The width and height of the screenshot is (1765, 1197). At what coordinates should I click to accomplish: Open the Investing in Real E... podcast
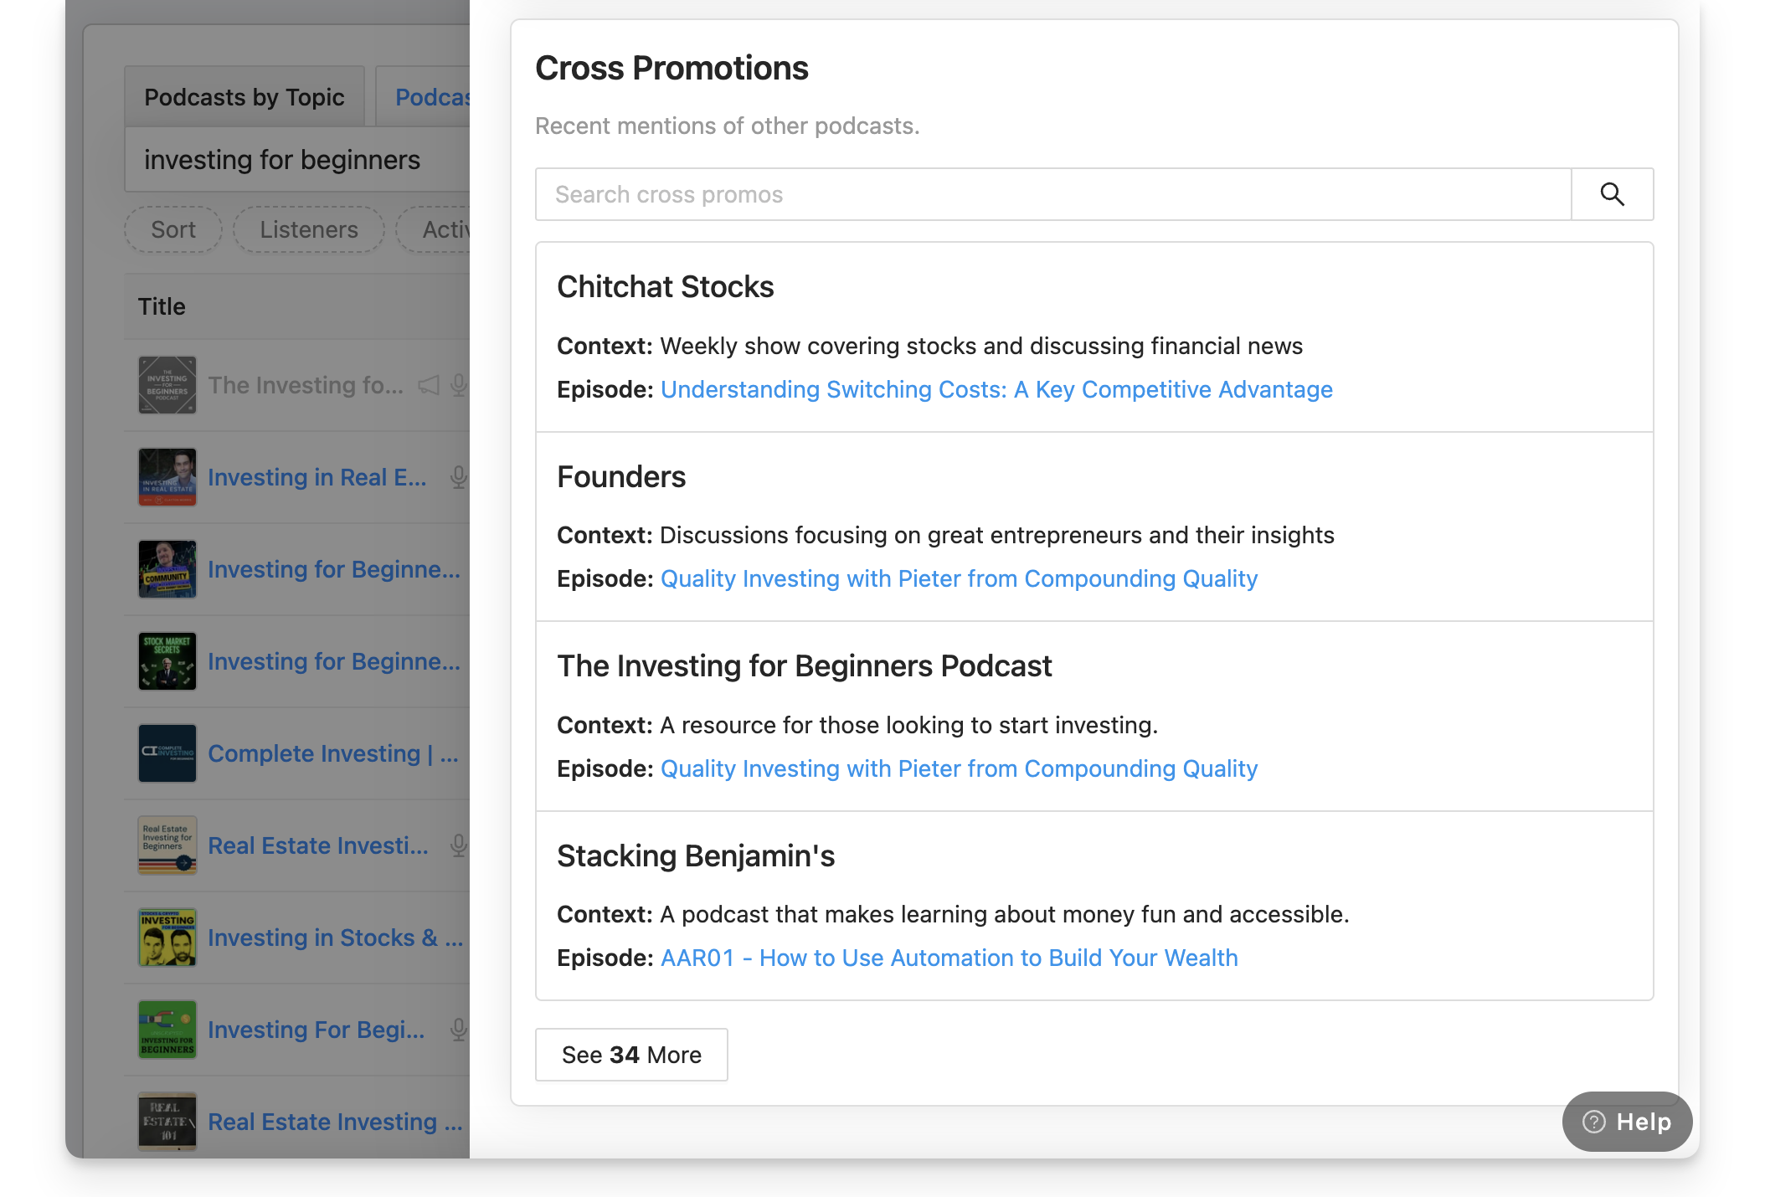pyautogui.click(x=317, y=477)
